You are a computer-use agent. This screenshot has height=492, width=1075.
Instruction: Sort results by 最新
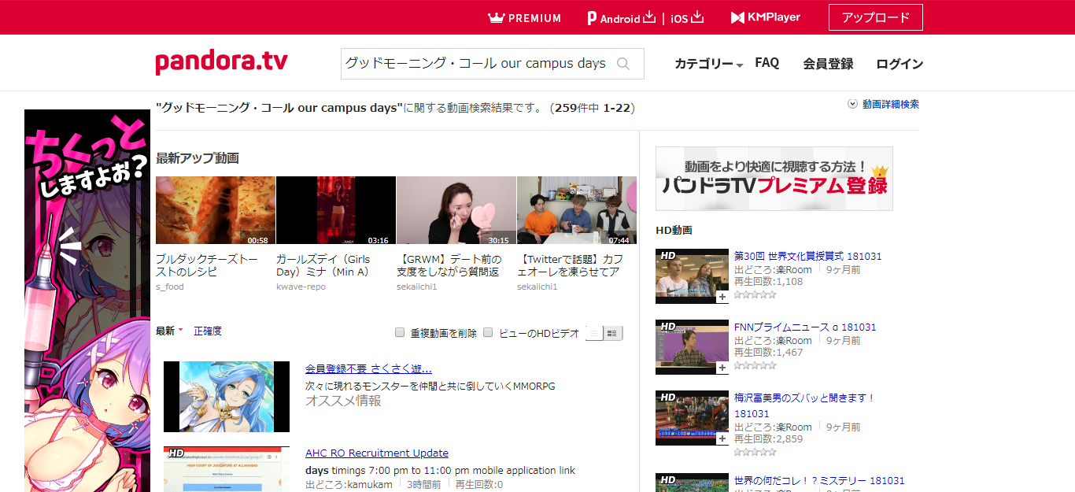(x=165, y=331)
